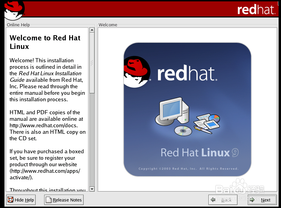Click the Shadowman logo in the splash
Viewport: 281px width, 208px height.
pyautogui.click(x=137, y=72)
